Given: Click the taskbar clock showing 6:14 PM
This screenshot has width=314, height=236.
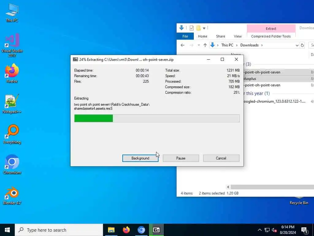Looking at the screenshot, I should coord(288,230).
